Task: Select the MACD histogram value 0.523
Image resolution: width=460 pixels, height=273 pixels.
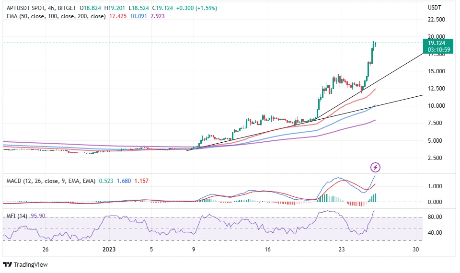Action: 106,181
